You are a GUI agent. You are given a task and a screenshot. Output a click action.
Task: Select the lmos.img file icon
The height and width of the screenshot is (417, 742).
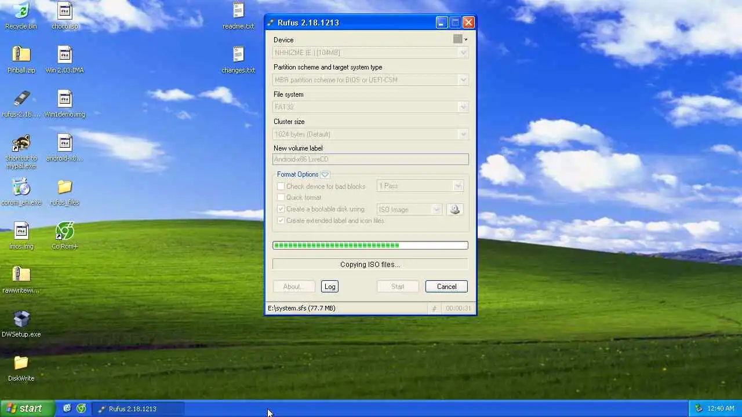(x=21, y=231)
